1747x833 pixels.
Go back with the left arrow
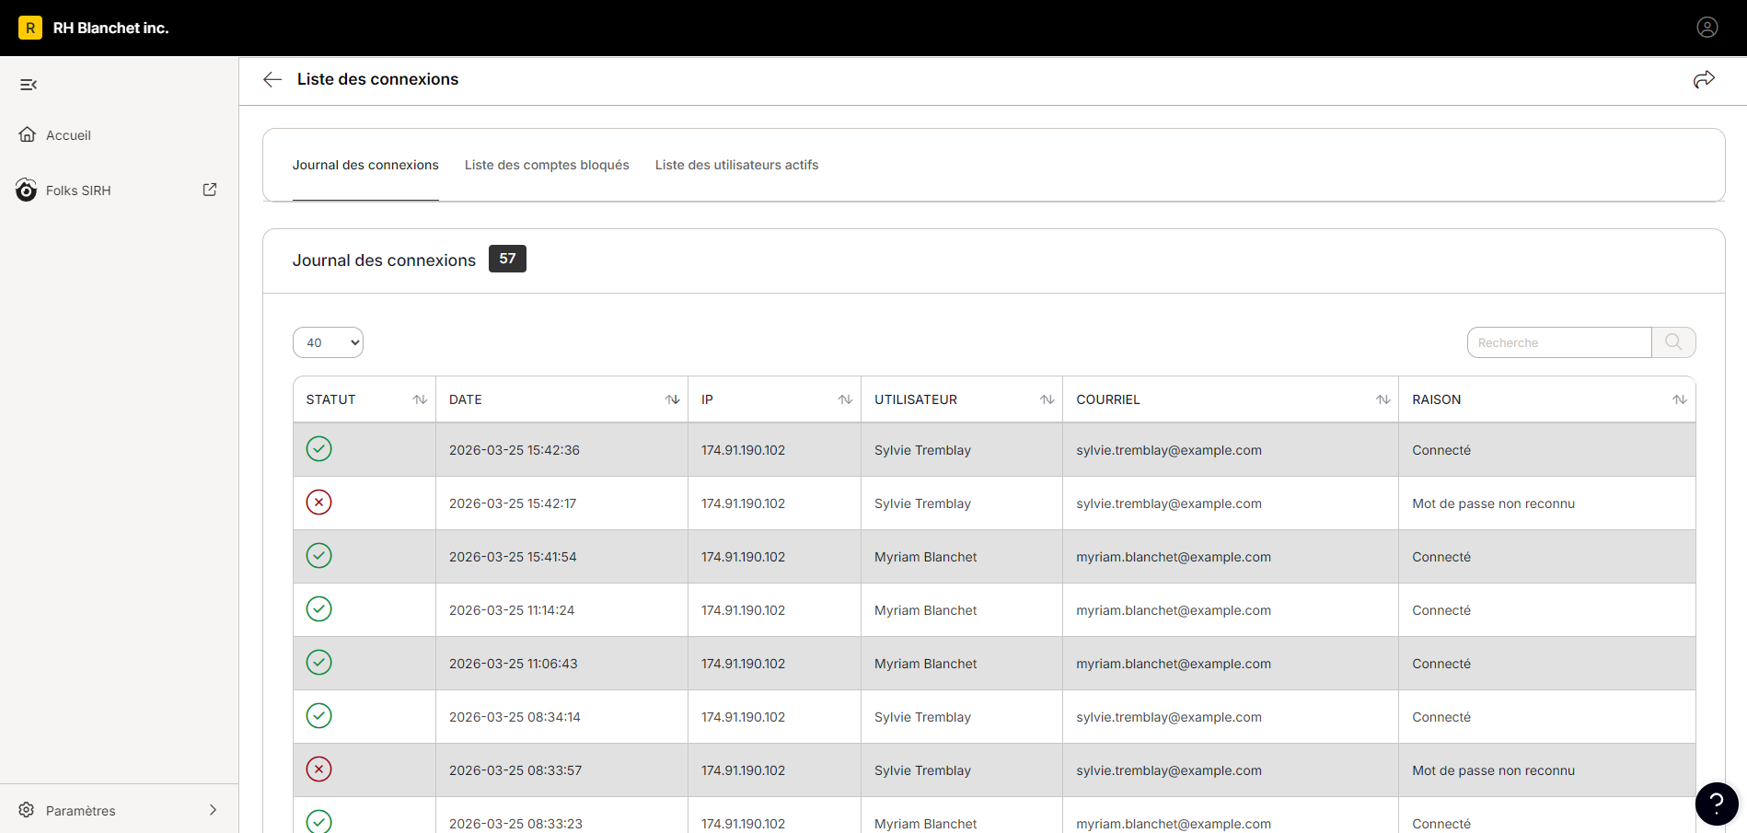pos(272,79)
